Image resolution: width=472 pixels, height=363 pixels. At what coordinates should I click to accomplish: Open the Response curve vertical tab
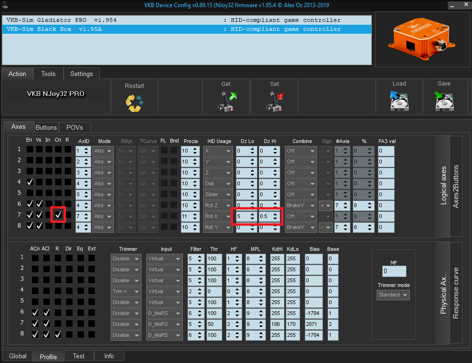(x=456, y=293)
